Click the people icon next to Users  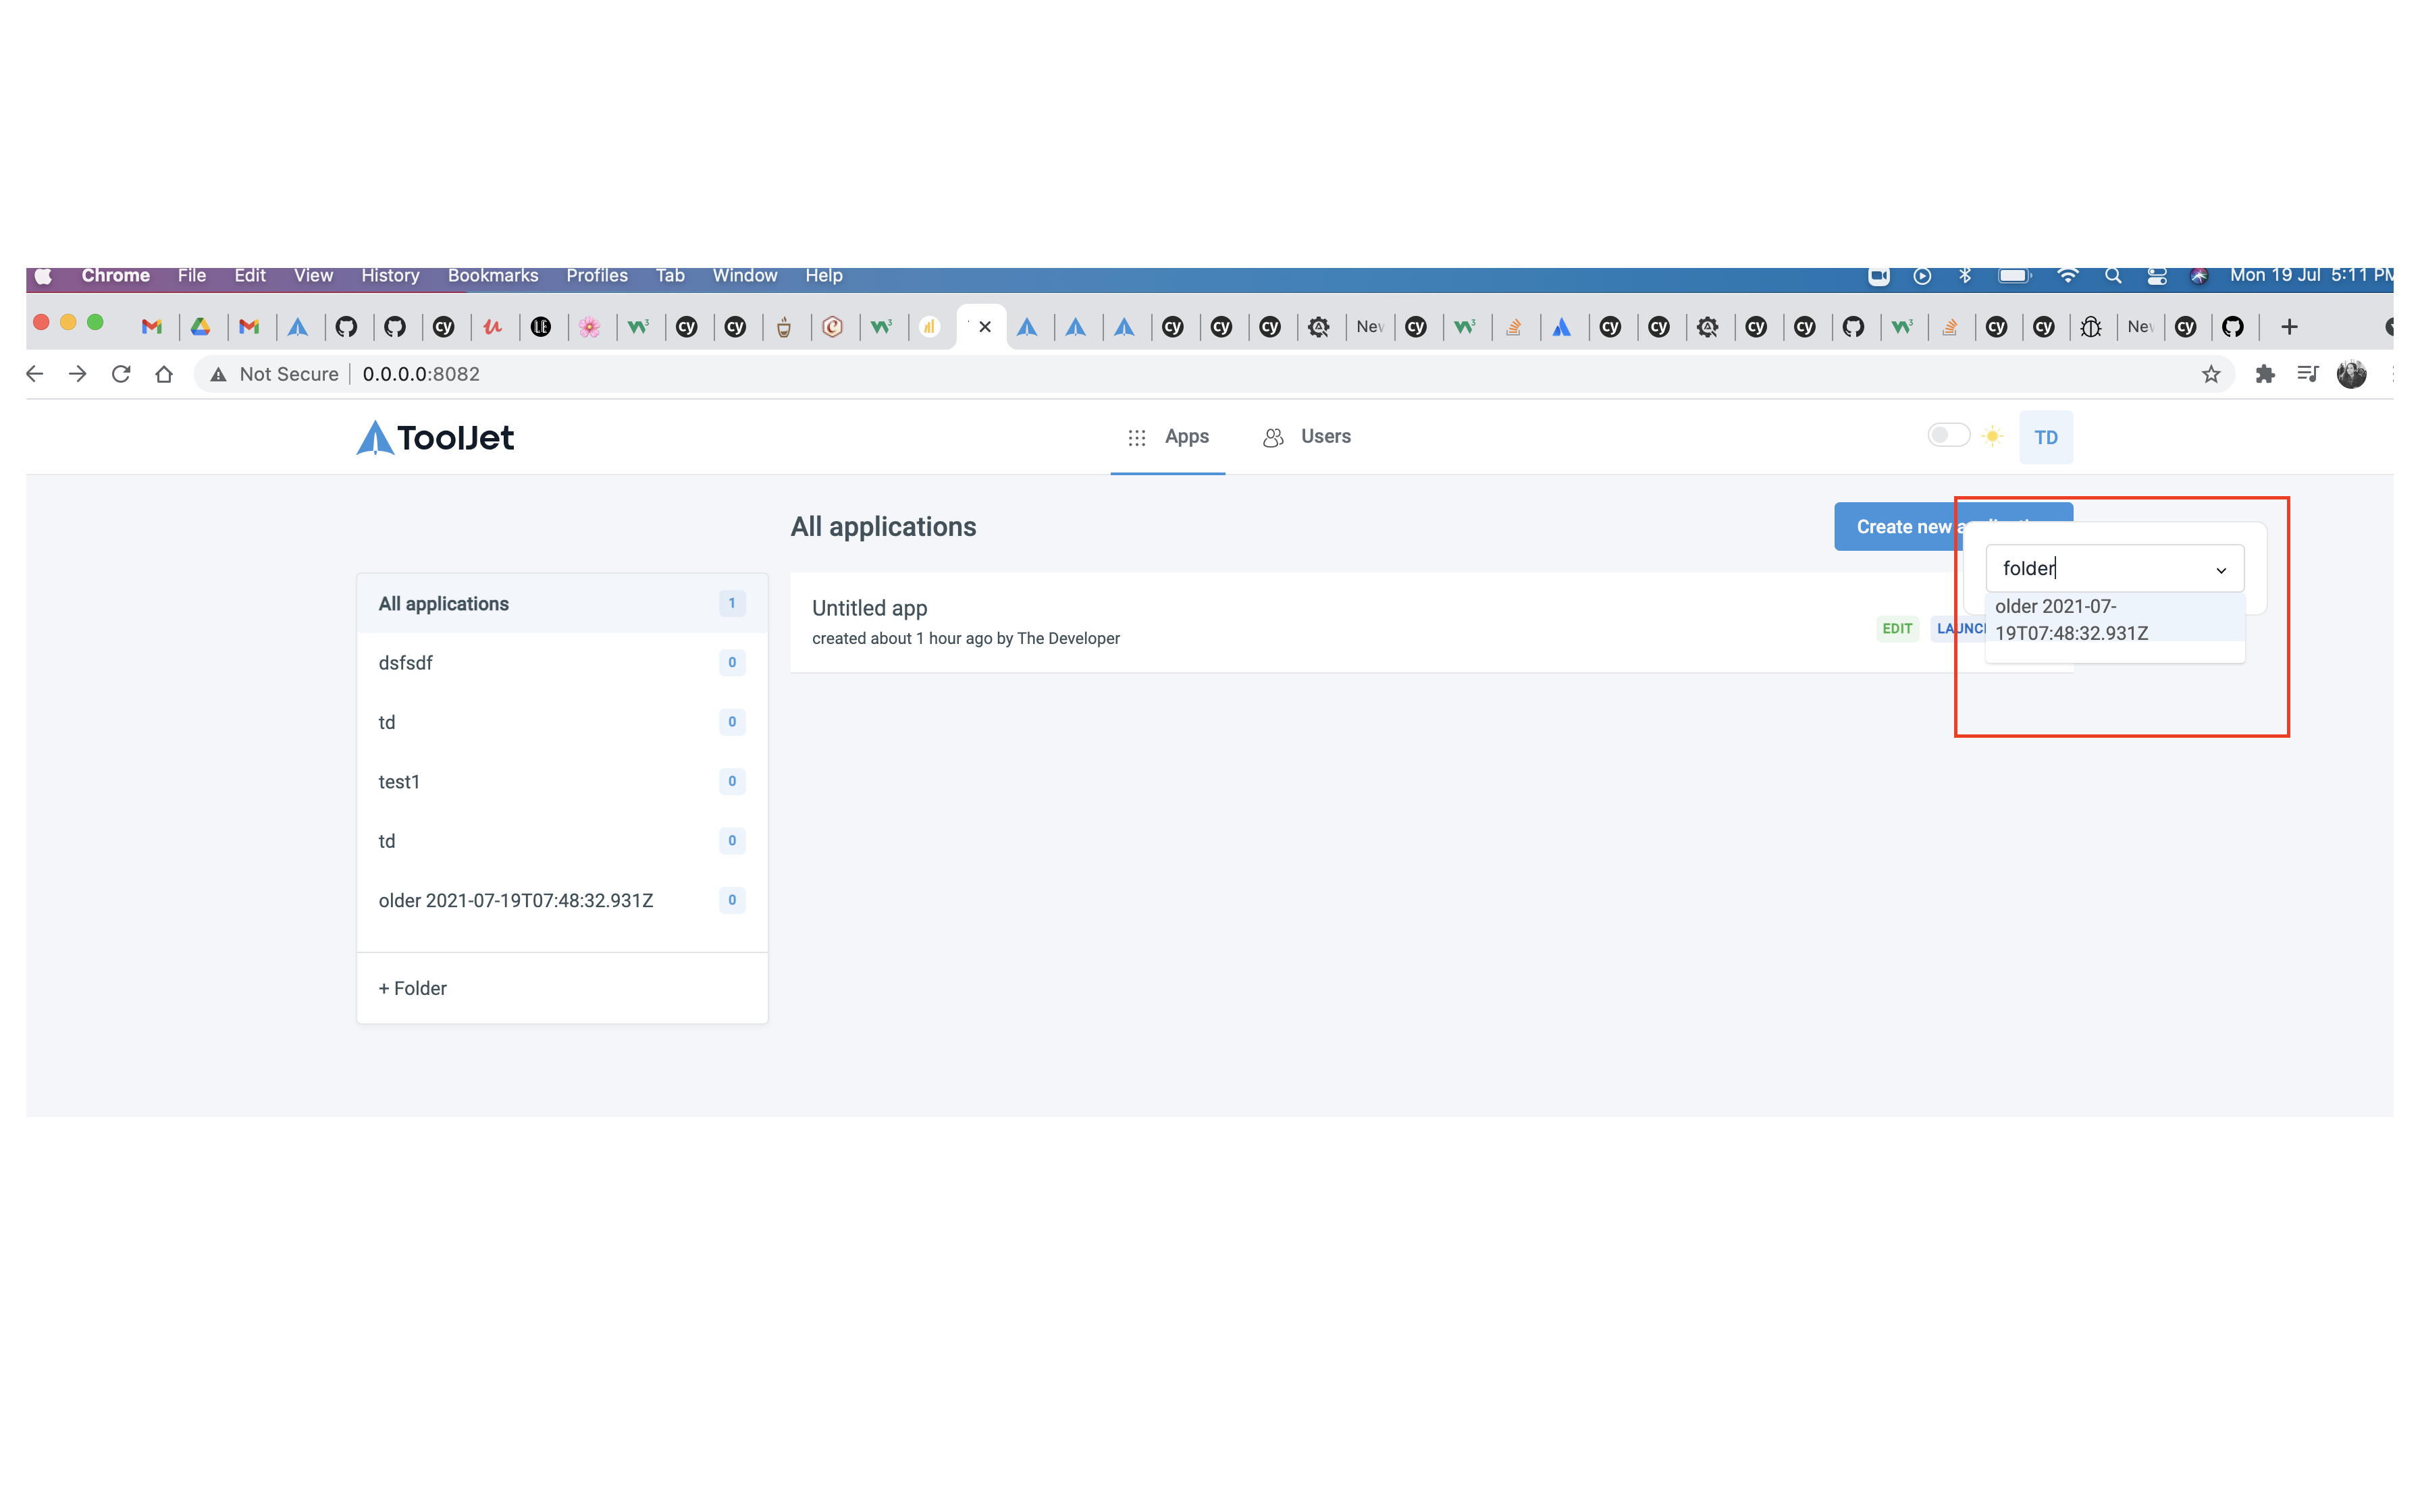tap(1271, 436)
